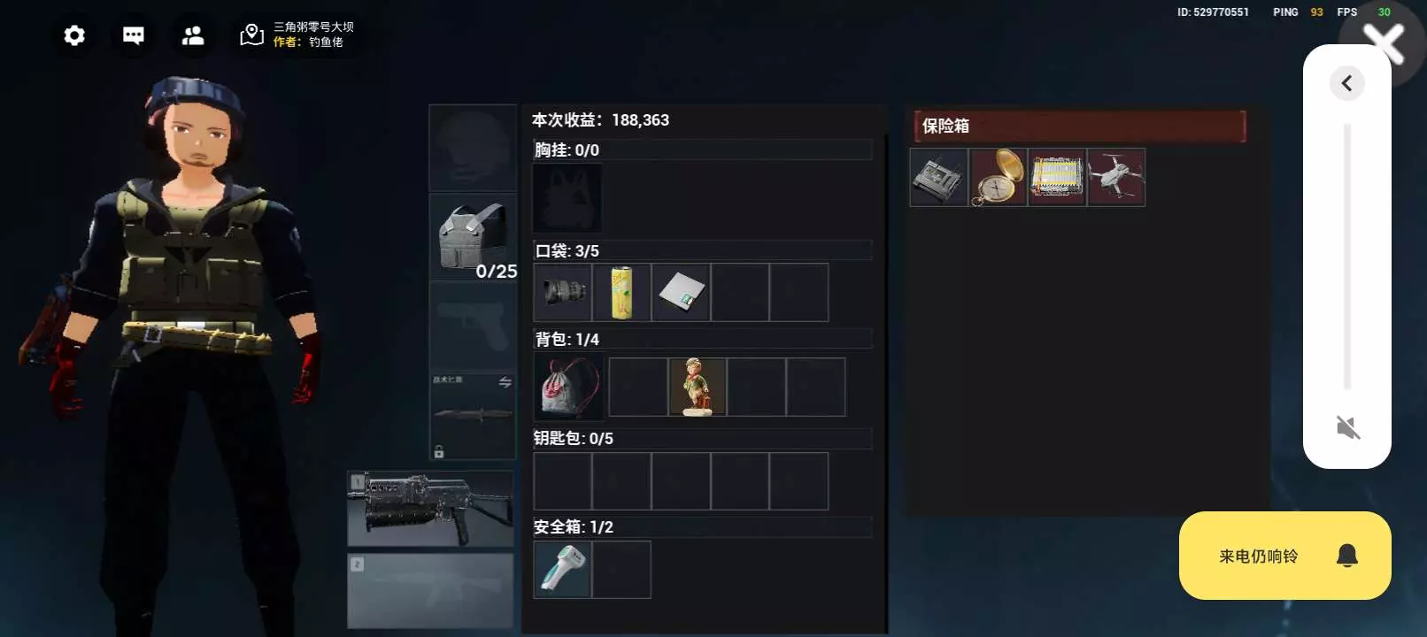Tap the knife slot swap arrows
The image size is (1427, 637).
(505, 382)
